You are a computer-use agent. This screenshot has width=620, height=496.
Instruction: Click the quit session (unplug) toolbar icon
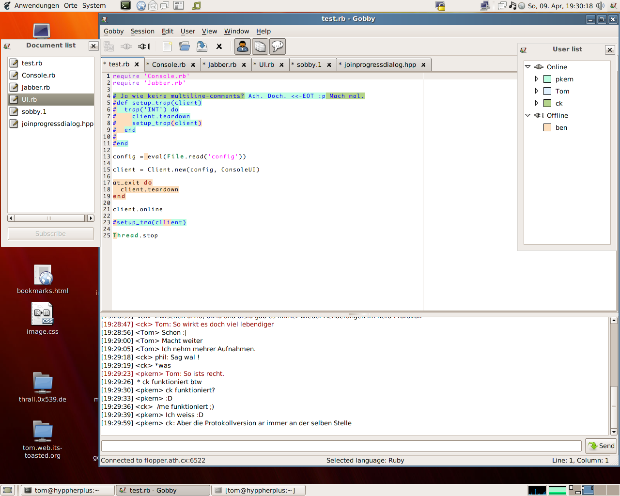144,46
